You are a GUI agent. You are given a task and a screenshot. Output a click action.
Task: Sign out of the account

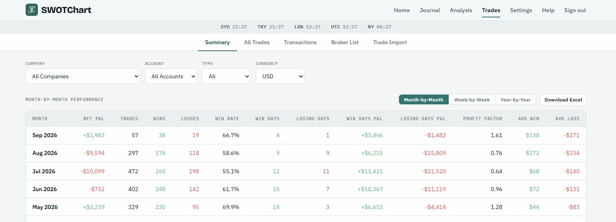(x=575, y=10)
